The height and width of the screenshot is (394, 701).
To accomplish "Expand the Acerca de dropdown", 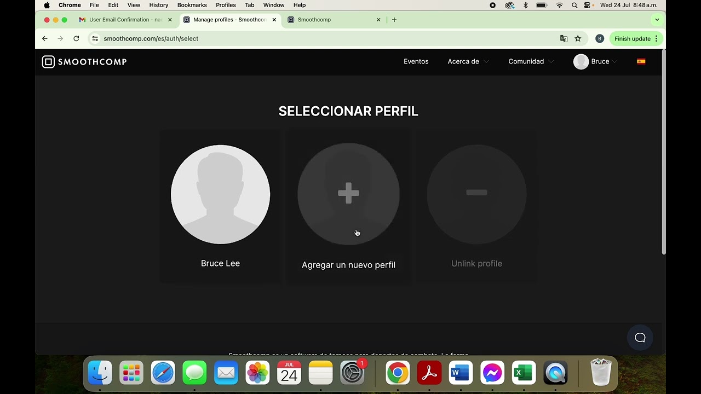I will [468, 61].
